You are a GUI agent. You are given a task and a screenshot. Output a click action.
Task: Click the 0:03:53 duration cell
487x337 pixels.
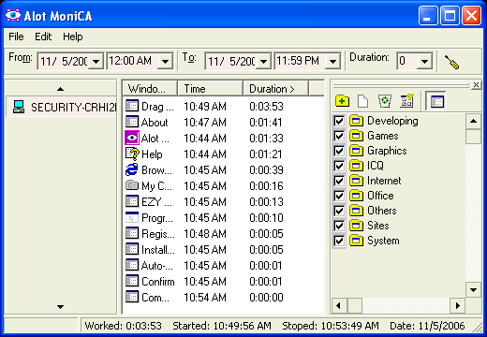266,107
